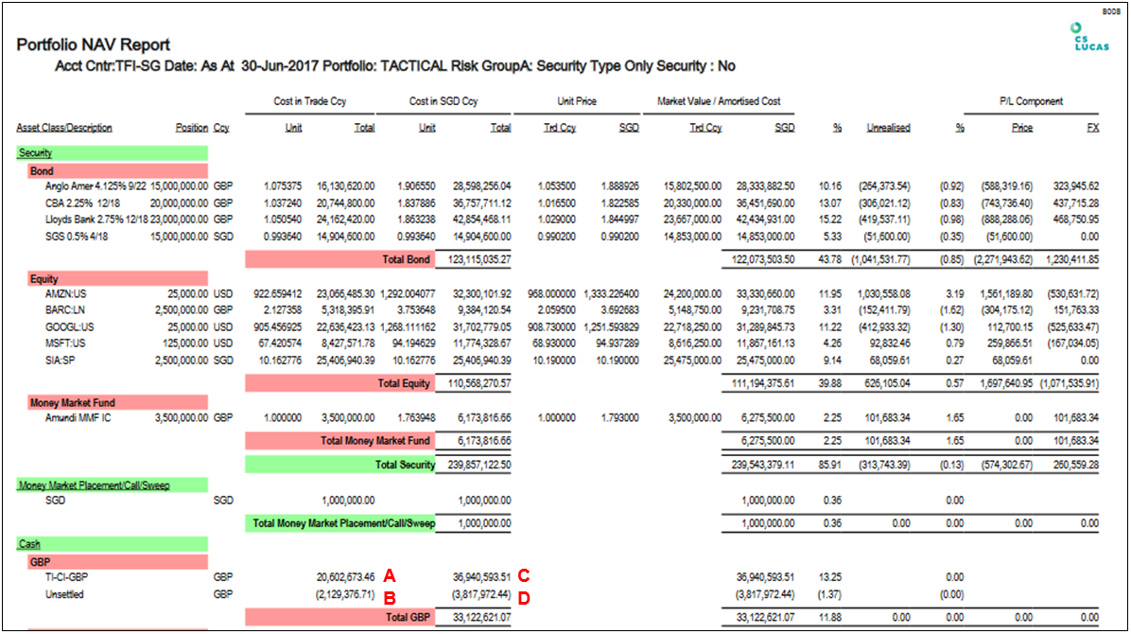Click the Position column header
This screenshot has height=634, width=1131.
[x=191, y=128]
